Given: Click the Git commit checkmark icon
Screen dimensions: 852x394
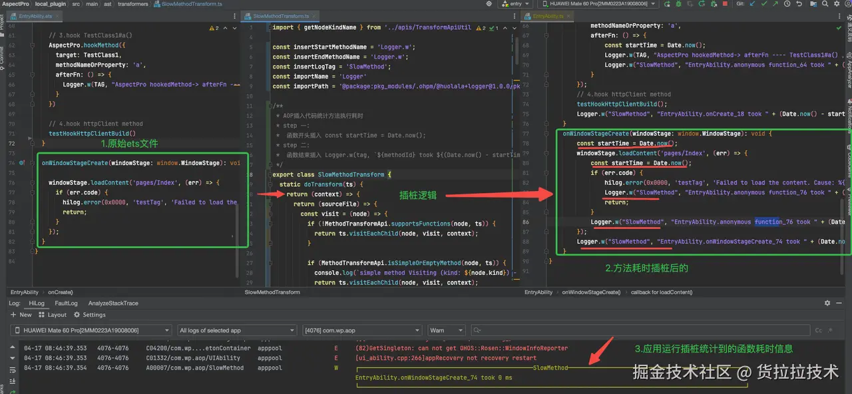Looking at the screenshot, I should (764, 4).
